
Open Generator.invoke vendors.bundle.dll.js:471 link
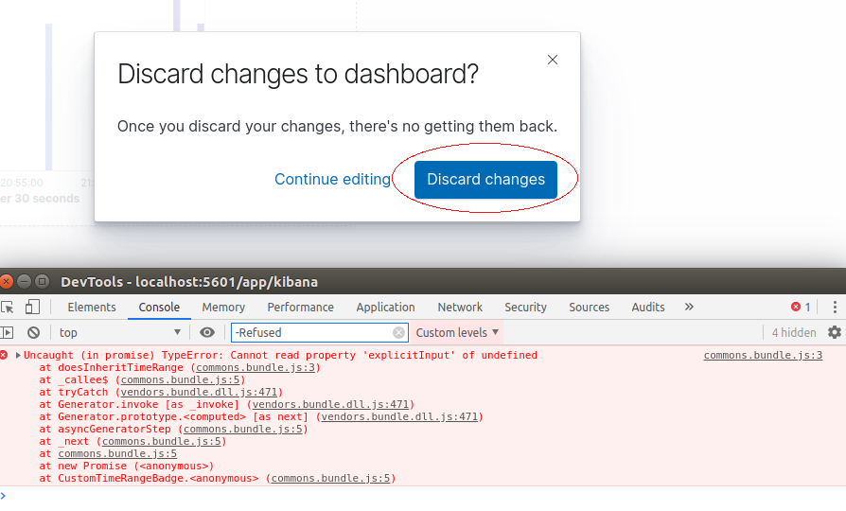[x=331, y=404]
